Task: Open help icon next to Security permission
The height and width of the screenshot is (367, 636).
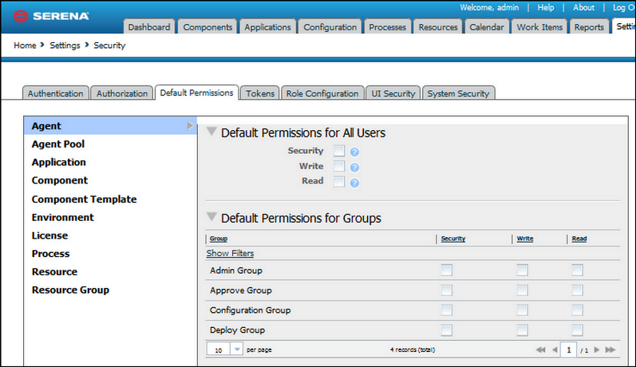Action: coord(354,152)
